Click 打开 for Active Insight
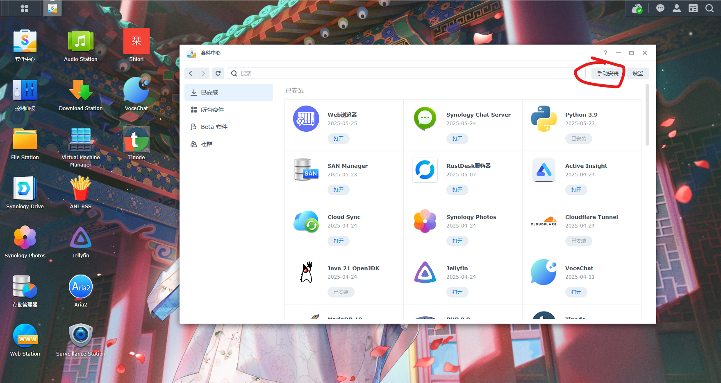Screen dimensions: 721x383 (576, 190)
